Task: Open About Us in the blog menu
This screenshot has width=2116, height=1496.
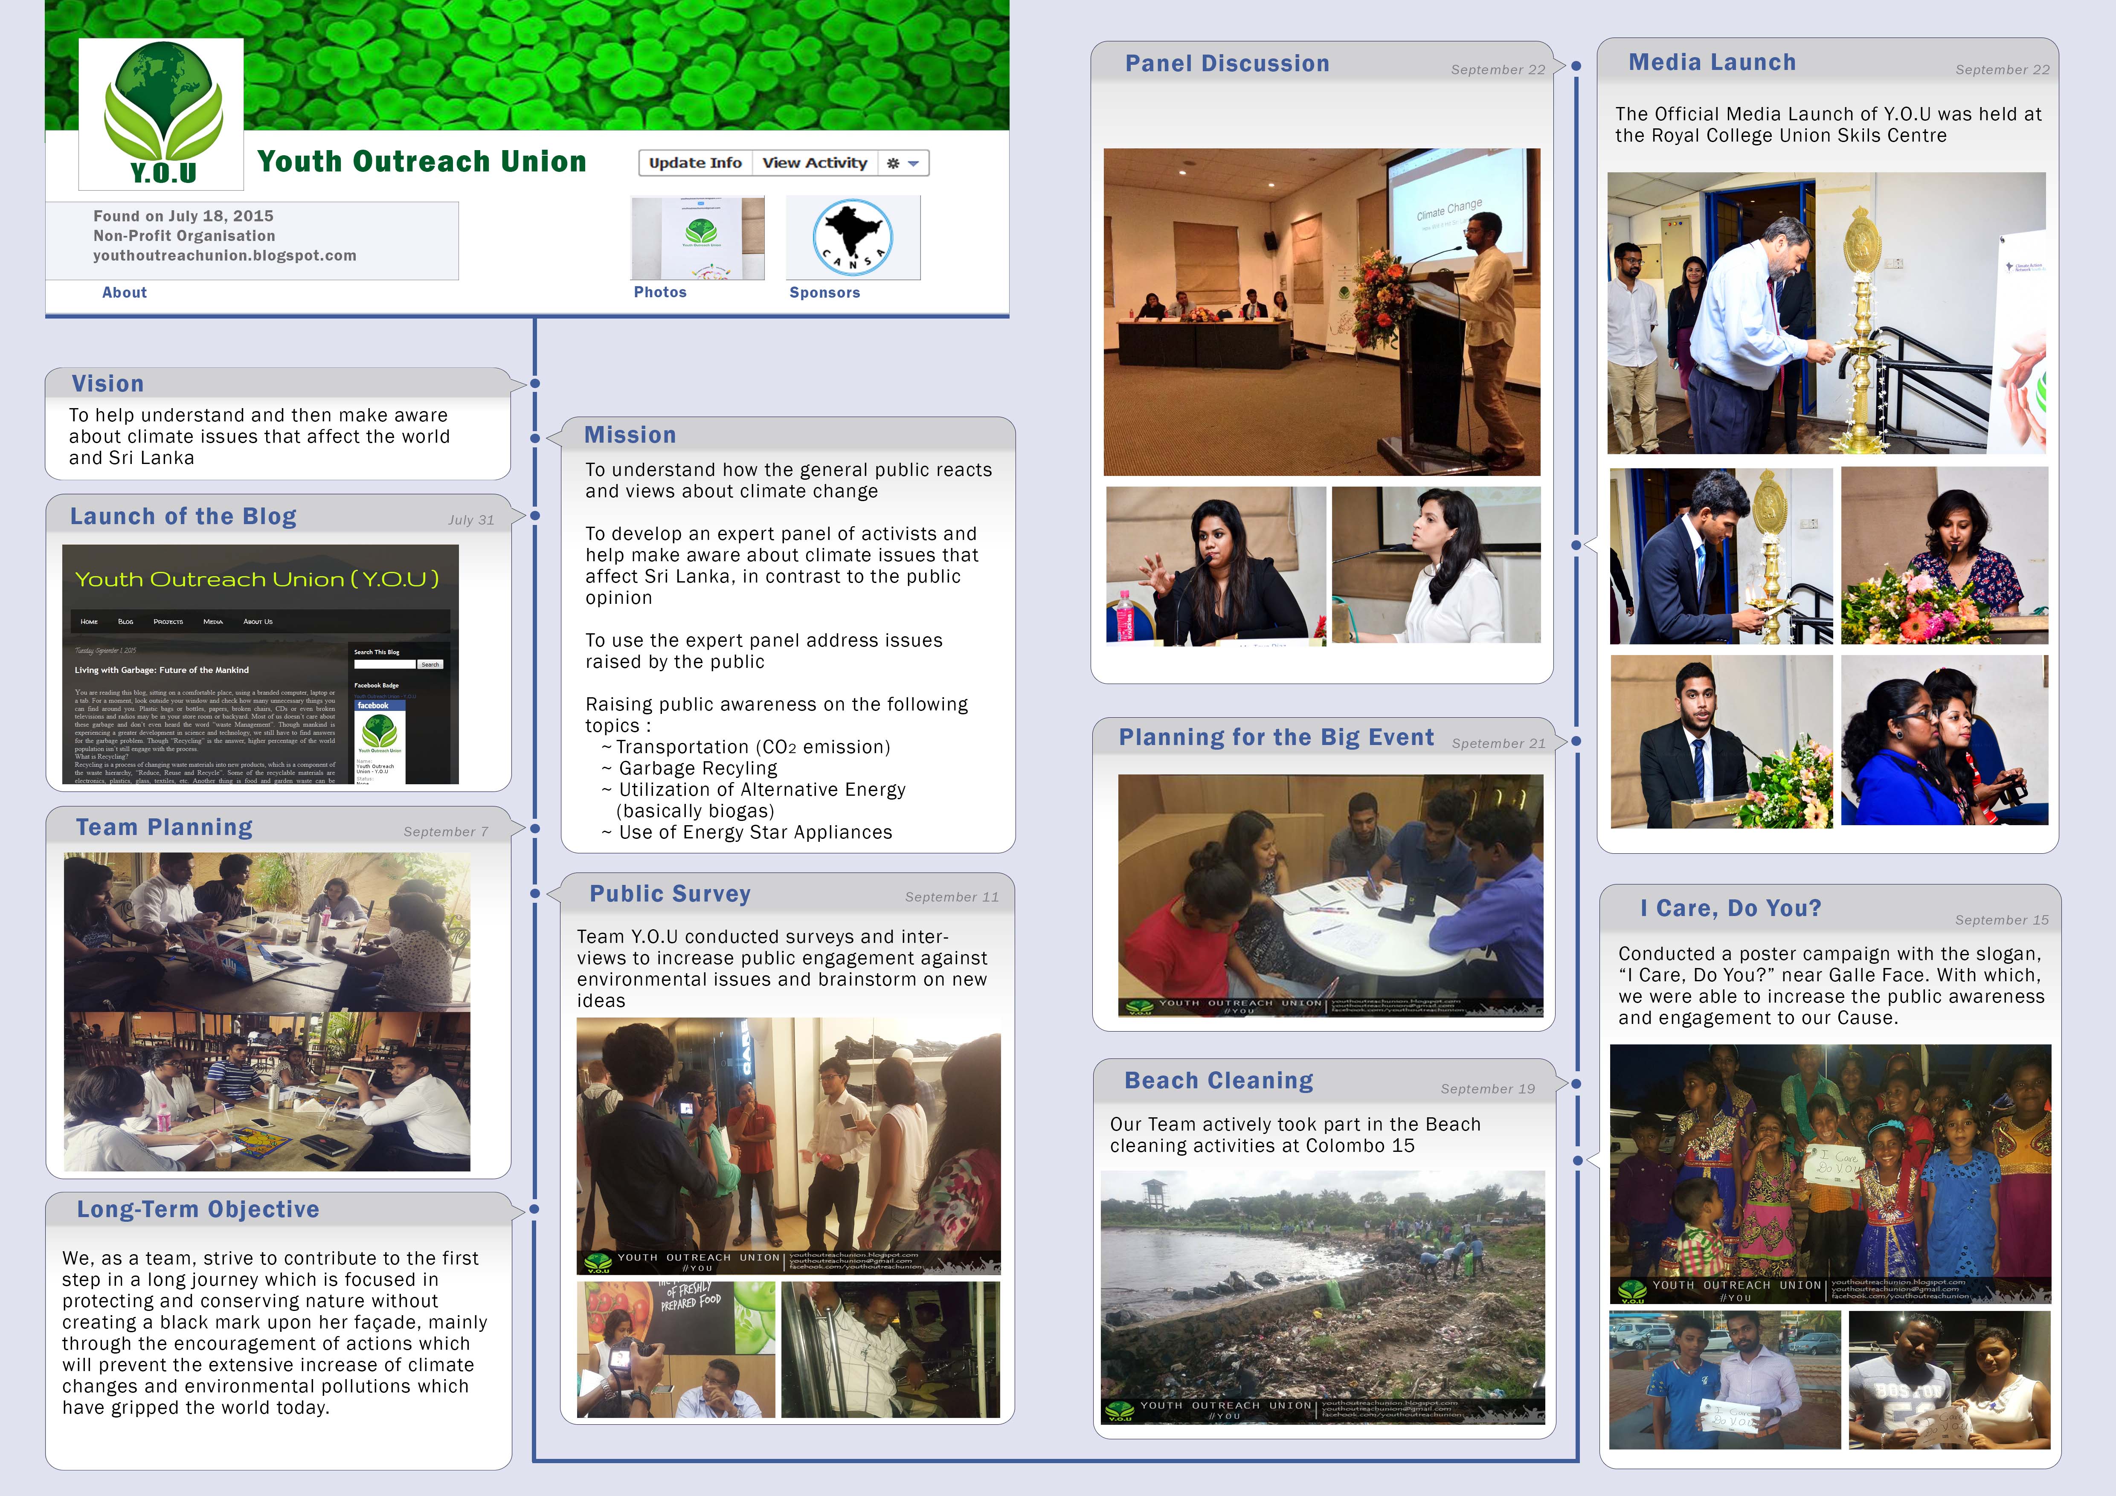Action: [x=258, y=622]
